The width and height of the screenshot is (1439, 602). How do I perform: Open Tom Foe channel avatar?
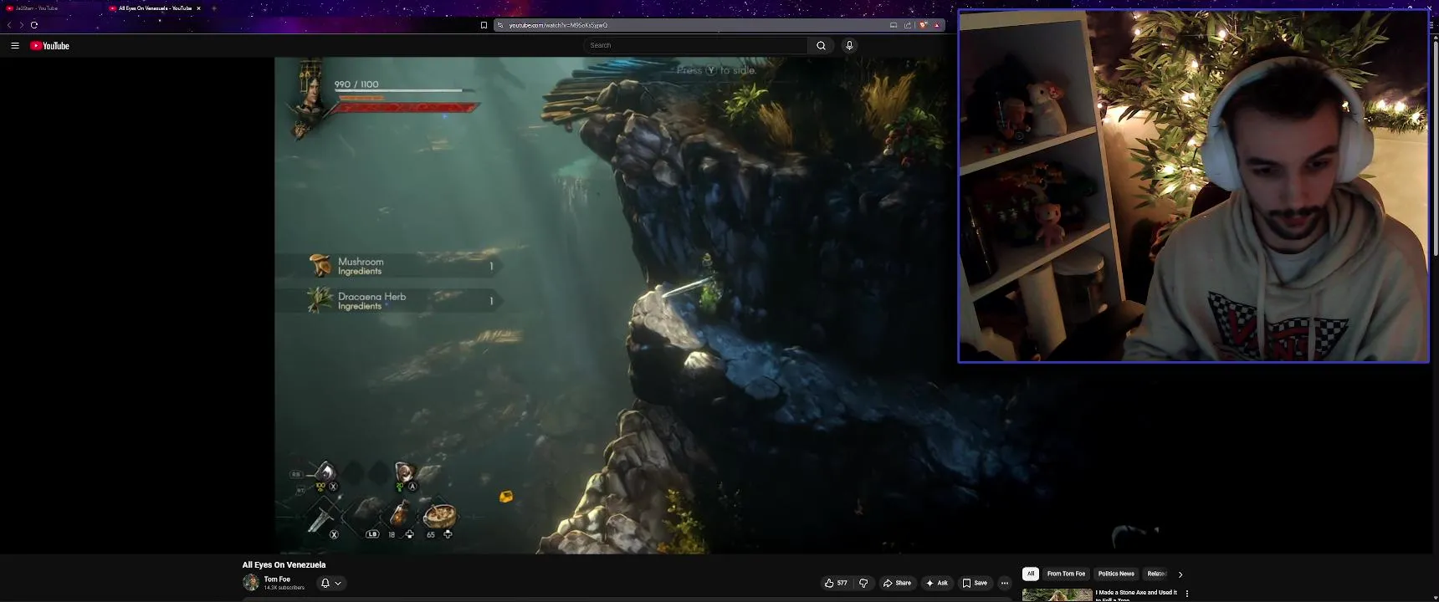[x=250, y=583]
